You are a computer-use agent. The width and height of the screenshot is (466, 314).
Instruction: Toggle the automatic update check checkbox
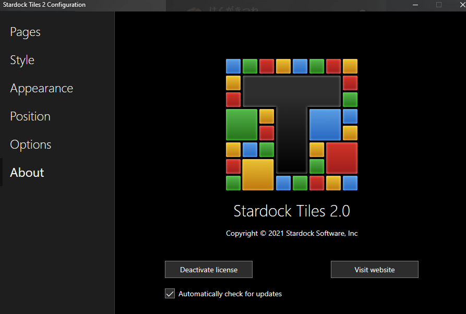tap(170, 294)
